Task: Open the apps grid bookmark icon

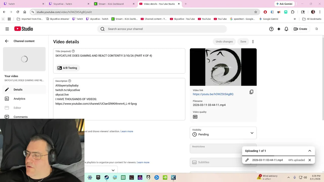Action: pos(9,19)
